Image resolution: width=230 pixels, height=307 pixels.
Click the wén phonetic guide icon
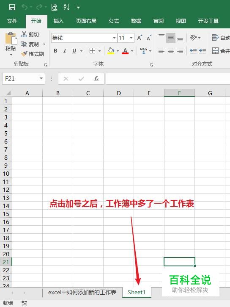click(x=143, y=51)
